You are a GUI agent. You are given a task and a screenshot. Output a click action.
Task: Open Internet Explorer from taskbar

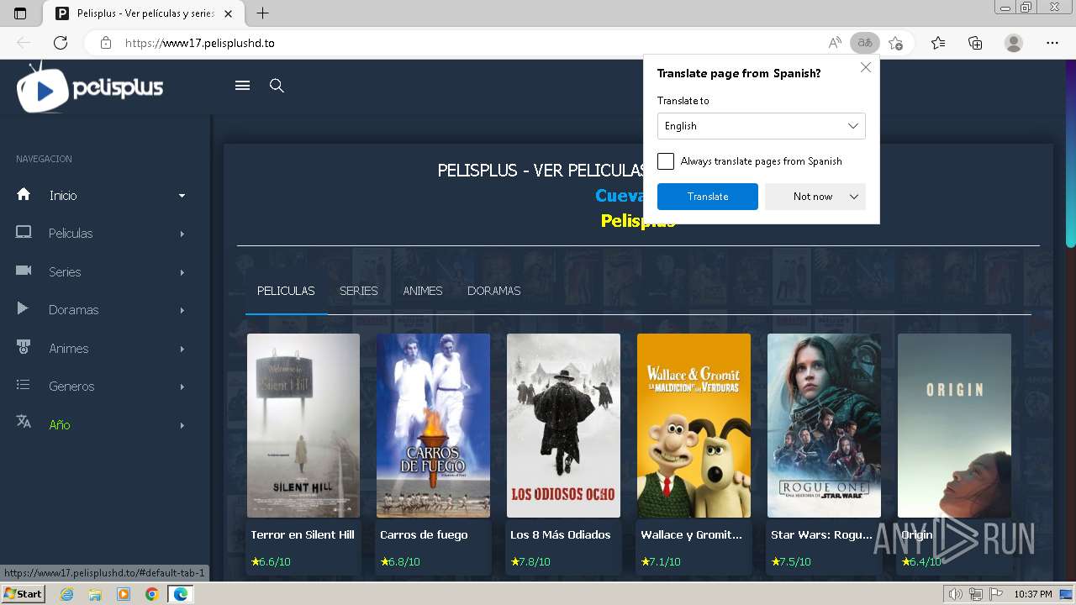point(67,594)
